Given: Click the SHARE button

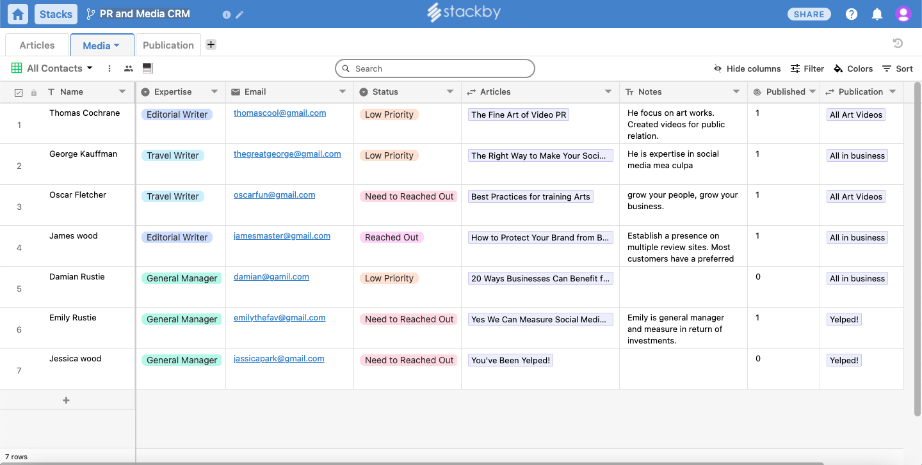Looking at the screenshot, I should 809,14.
